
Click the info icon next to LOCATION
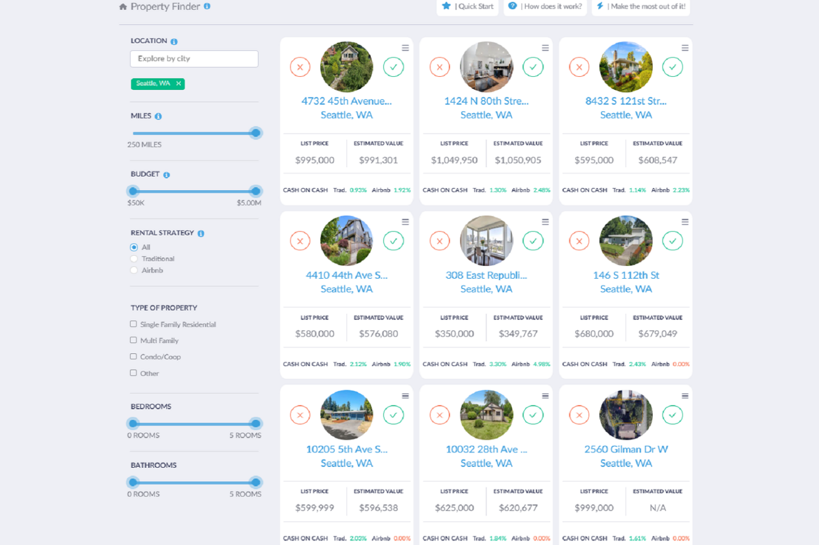click(x=174, y=40)
